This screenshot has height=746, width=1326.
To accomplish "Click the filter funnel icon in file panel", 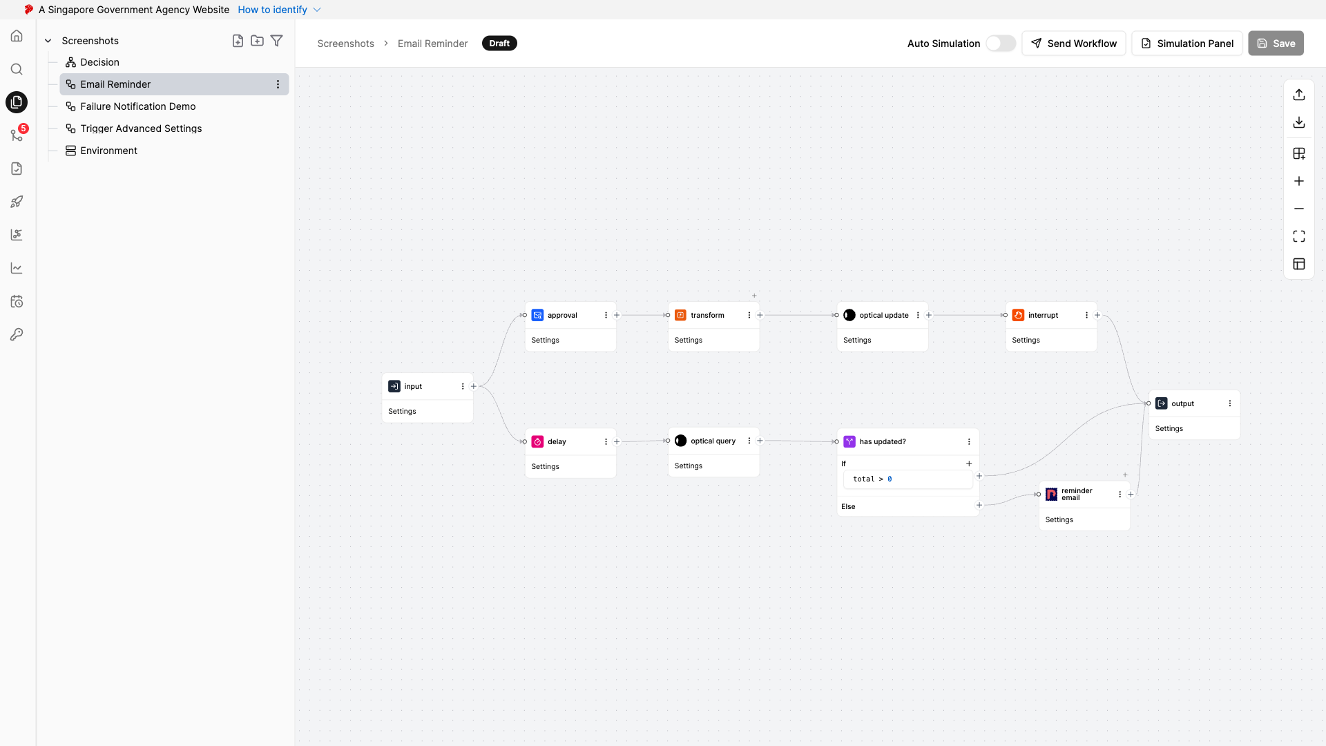I will pyautogui.click(x=276, y=41).
